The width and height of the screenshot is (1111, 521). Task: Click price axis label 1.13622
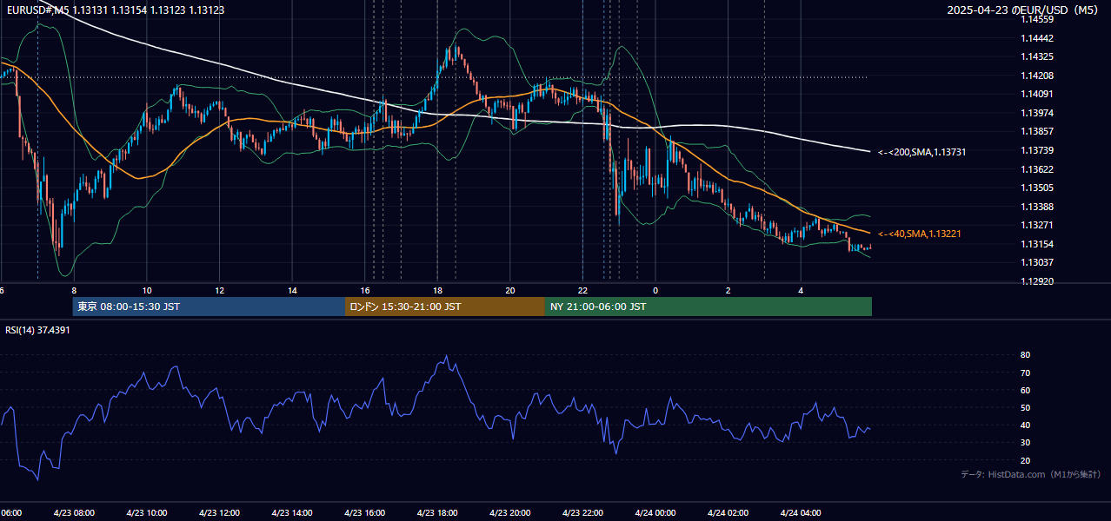coord(1037,169)
